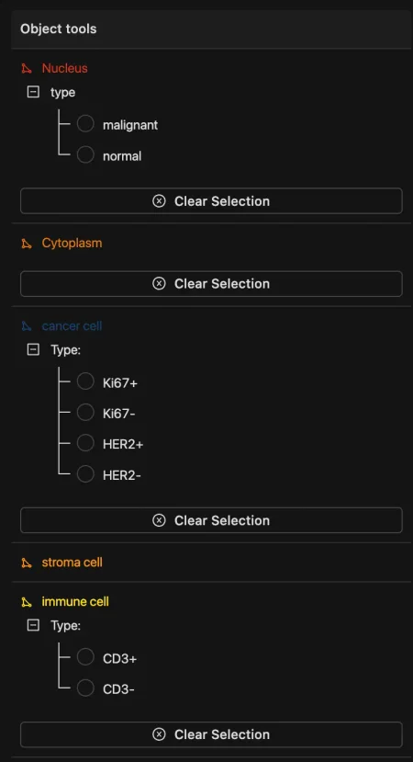Mark cancer cell as Ki67+
Screen dimensions: 413x762
click(x=85, y=381)
